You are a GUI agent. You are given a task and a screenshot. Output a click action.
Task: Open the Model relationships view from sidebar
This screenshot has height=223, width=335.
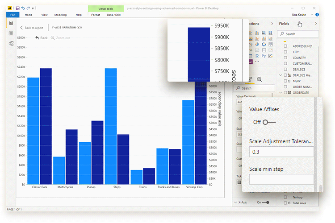click(x=11, y=44)
